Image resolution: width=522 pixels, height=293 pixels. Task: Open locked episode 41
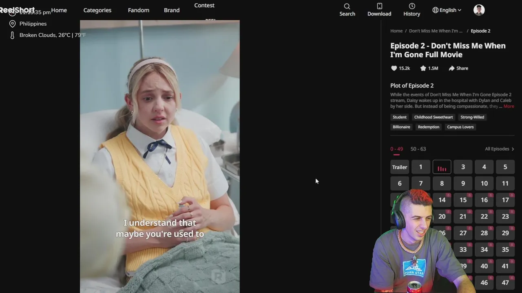click(505, 266)
